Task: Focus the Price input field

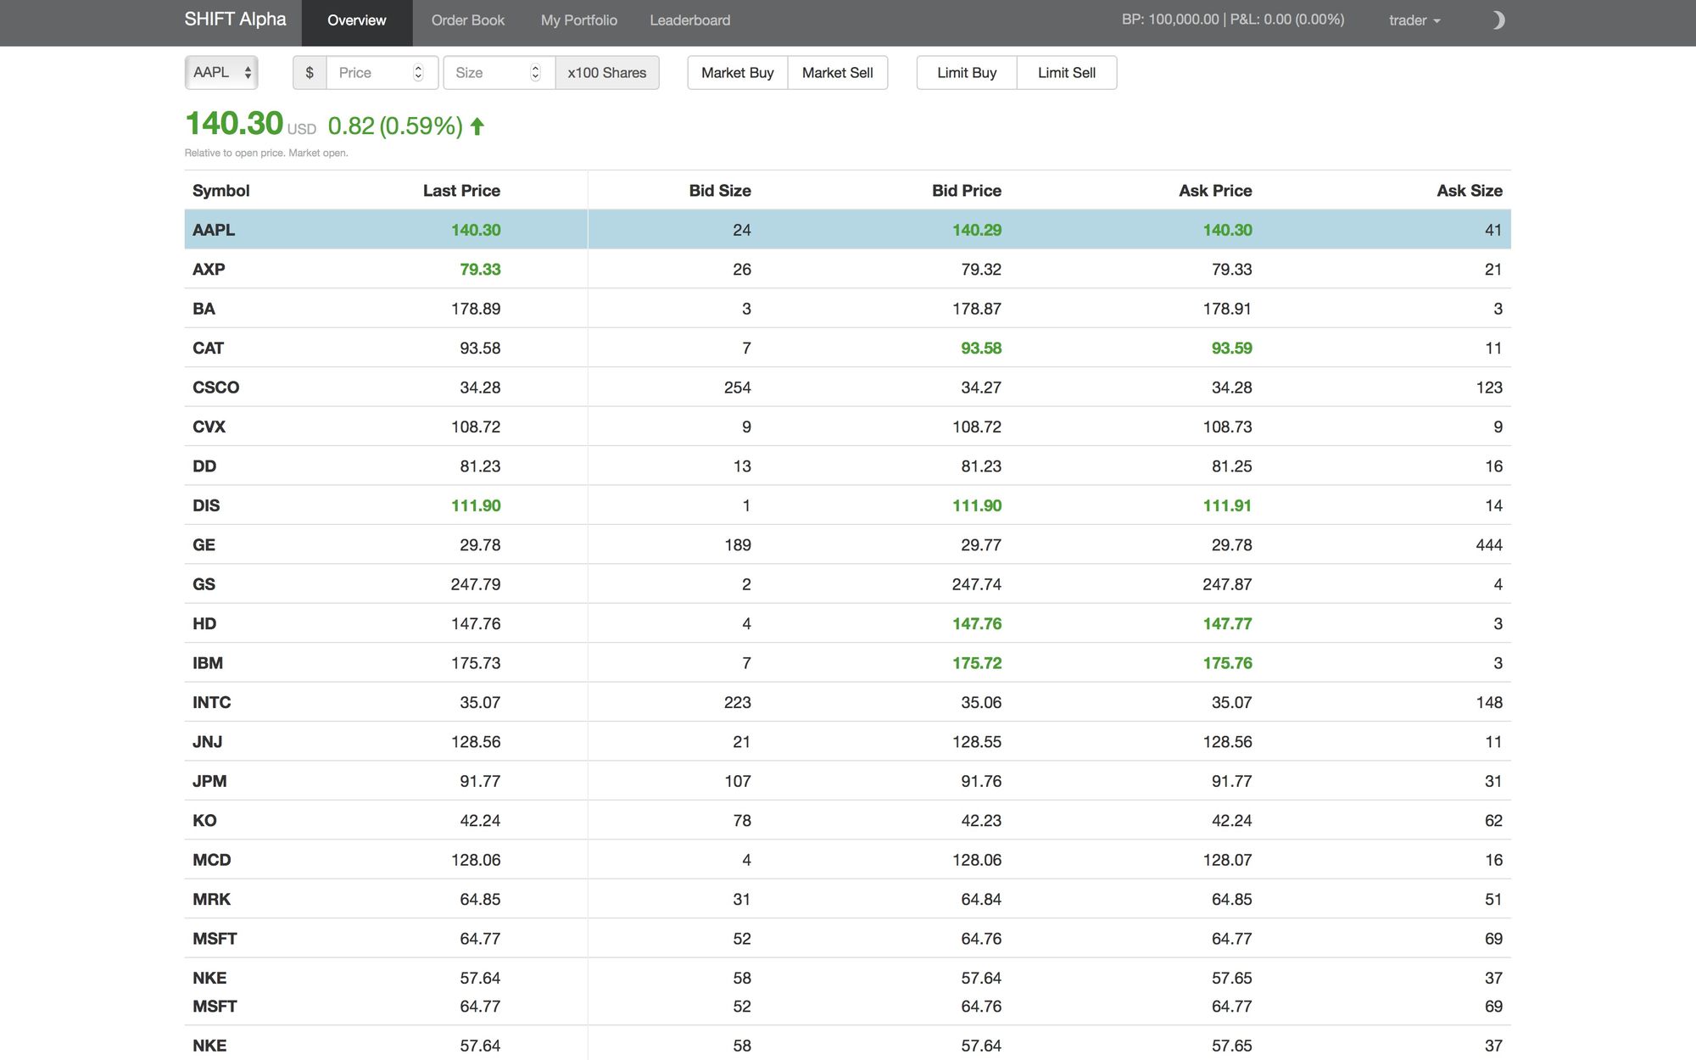Action: point(382,73)
